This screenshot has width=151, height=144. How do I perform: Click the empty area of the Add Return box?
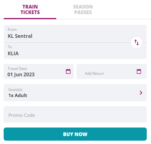point(120,71)
